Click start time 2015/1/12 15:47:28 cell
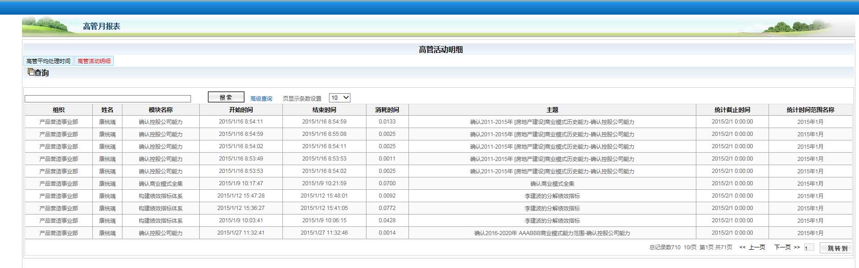This screenshot has width=859, height=268. pos(241,196)
